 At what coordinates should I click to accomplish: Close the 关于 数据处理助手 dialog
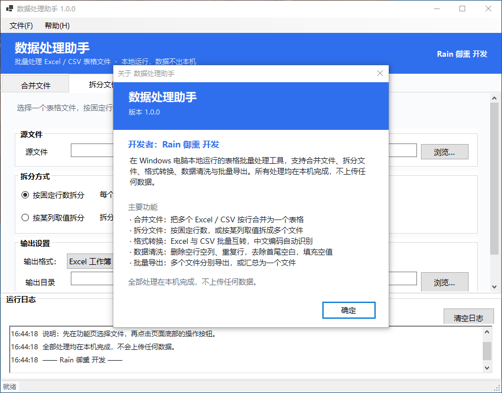click(x=380, y=73)
